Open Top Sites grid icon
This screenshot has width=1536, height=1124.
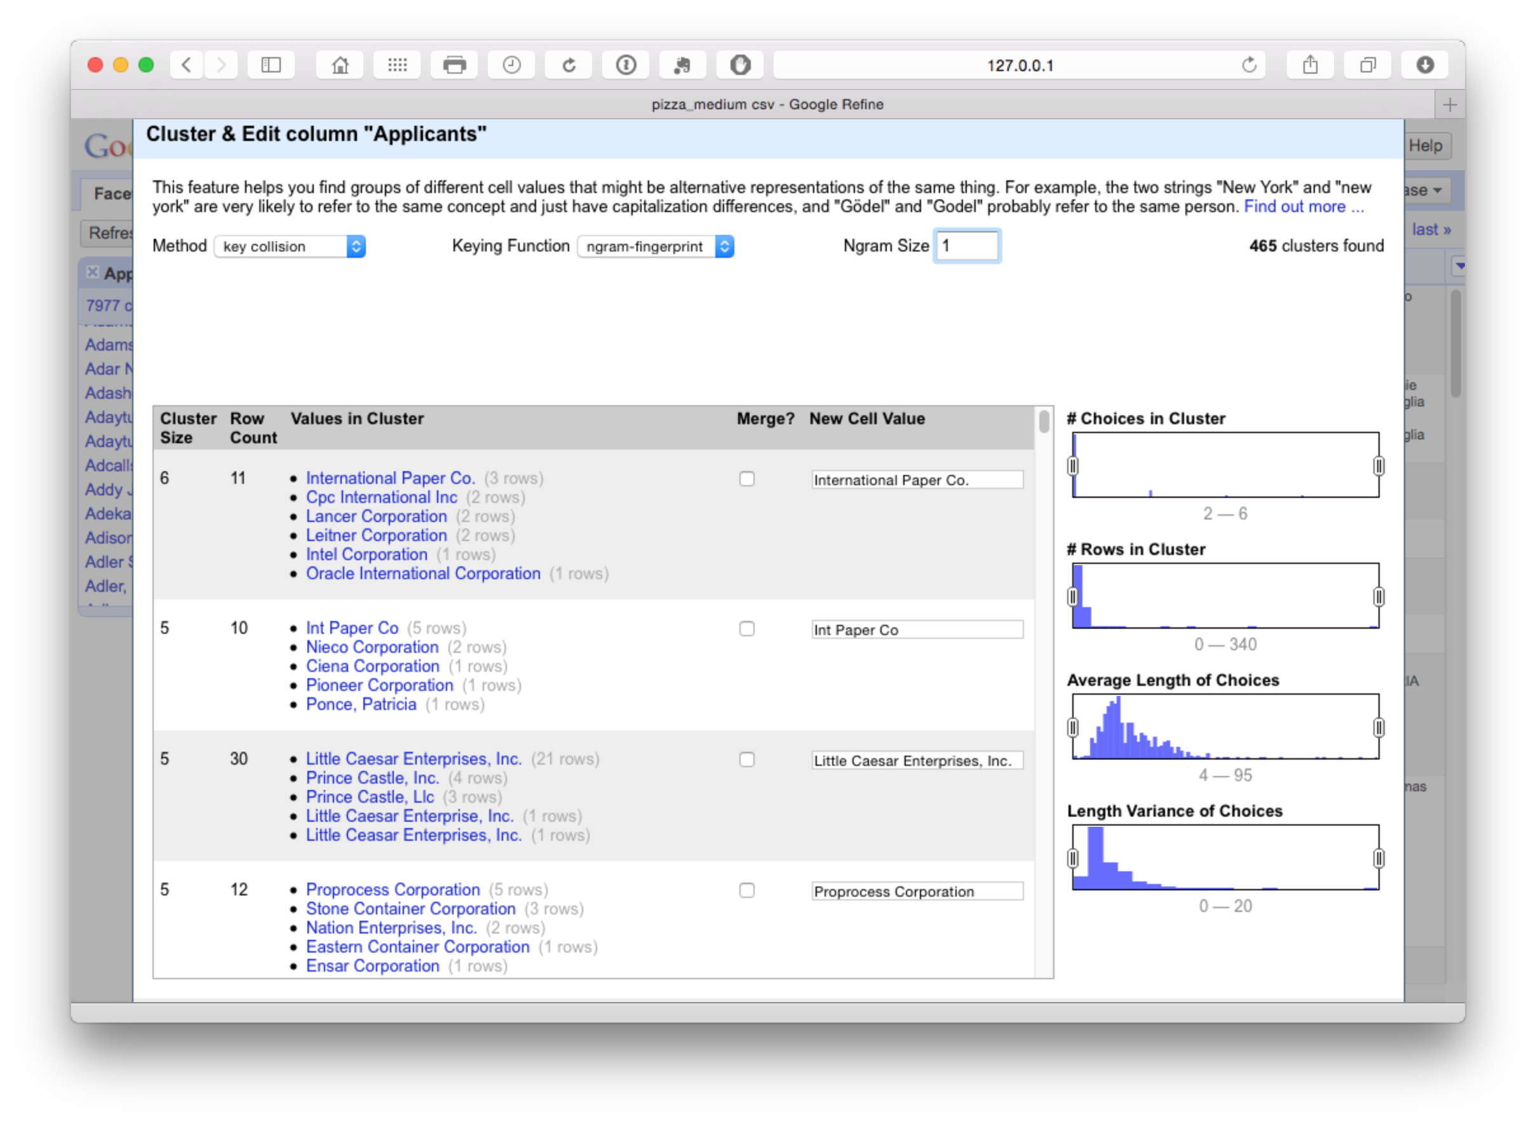pos(397,65)
